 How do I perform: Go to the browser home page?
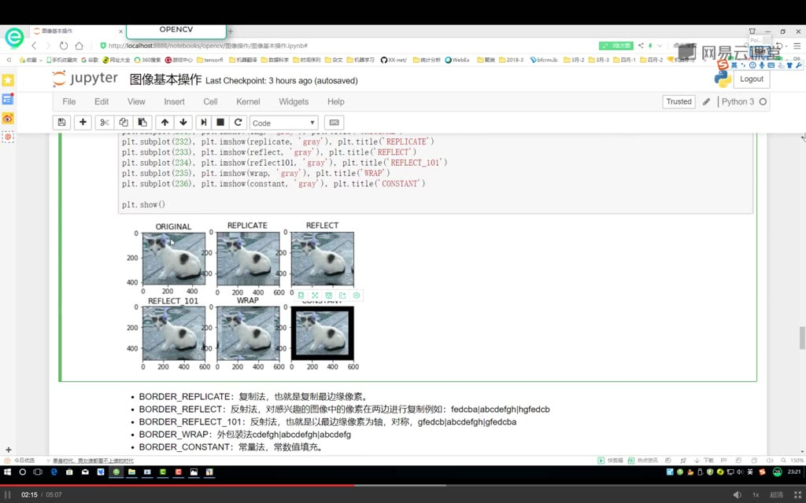(79, 46)
